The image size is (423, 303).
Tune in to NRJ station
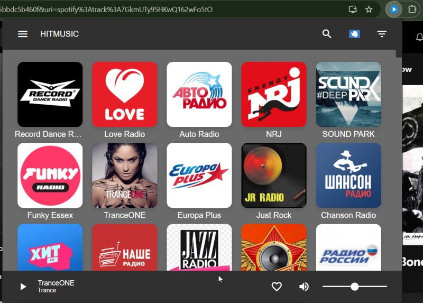point(274,94)
